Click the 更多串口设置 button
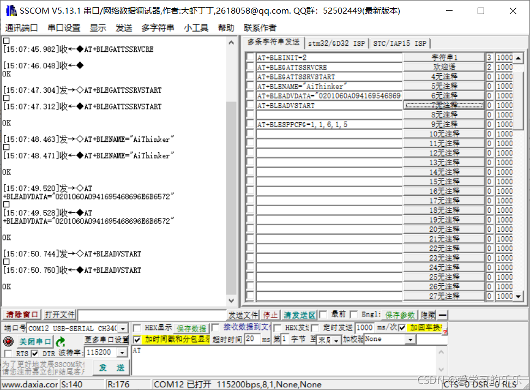This screenshot has width=530, height=390. click(106, 339)
